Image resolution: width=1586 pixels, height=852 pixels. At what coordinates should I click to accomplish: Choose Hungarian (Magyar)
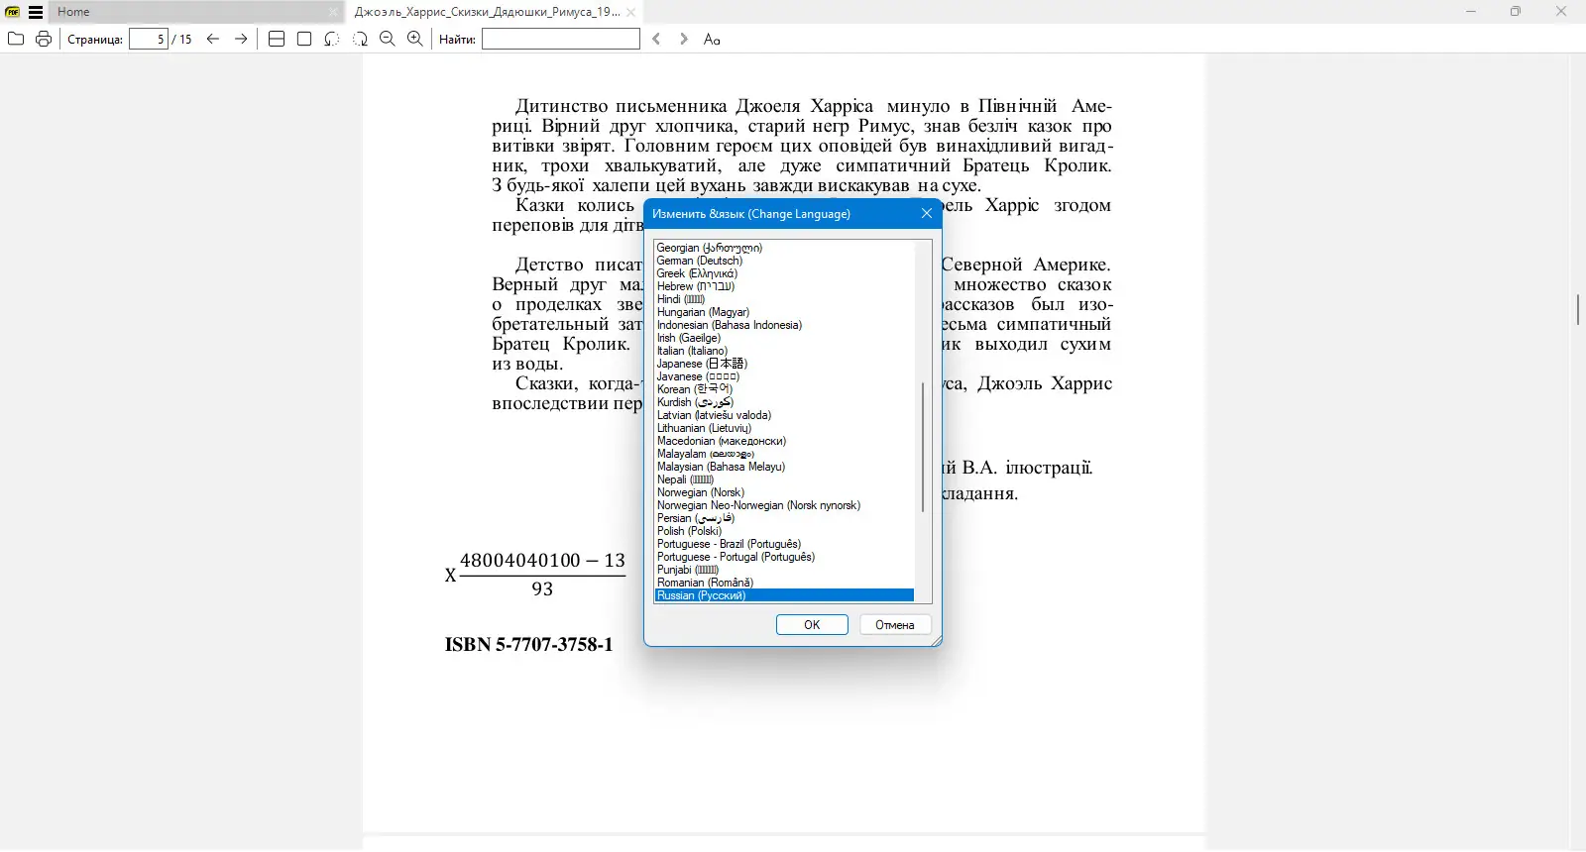(784, 312)
